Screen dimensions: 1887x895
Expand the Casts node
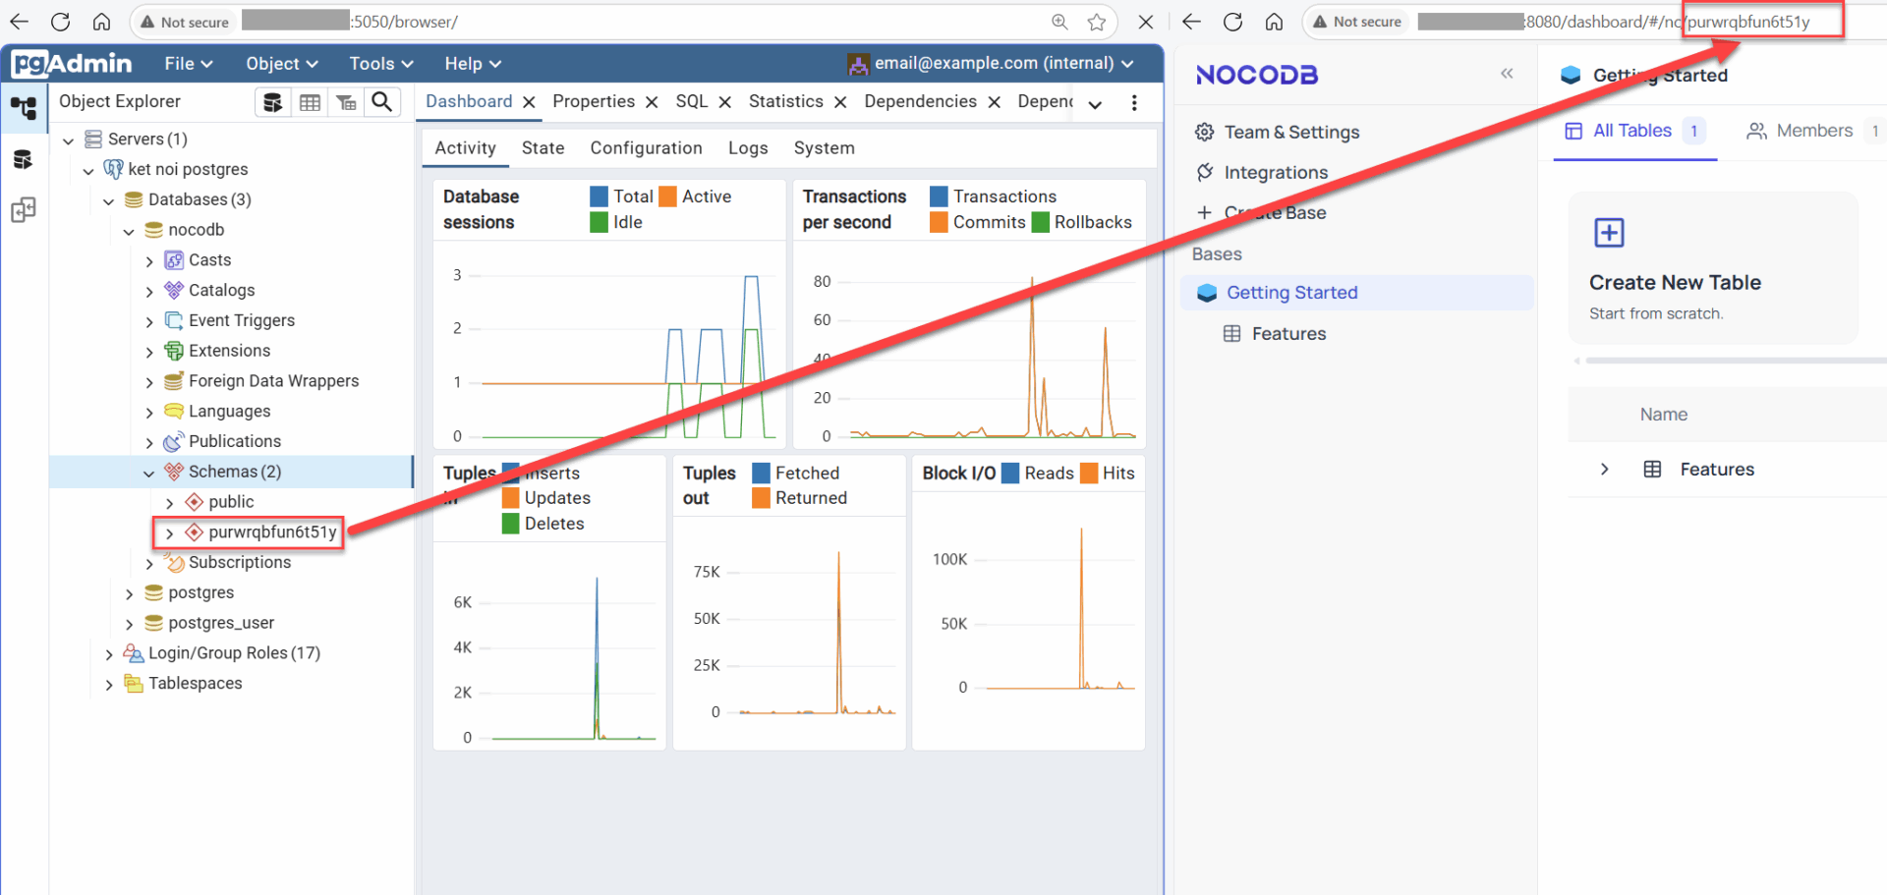click(149, 261)
